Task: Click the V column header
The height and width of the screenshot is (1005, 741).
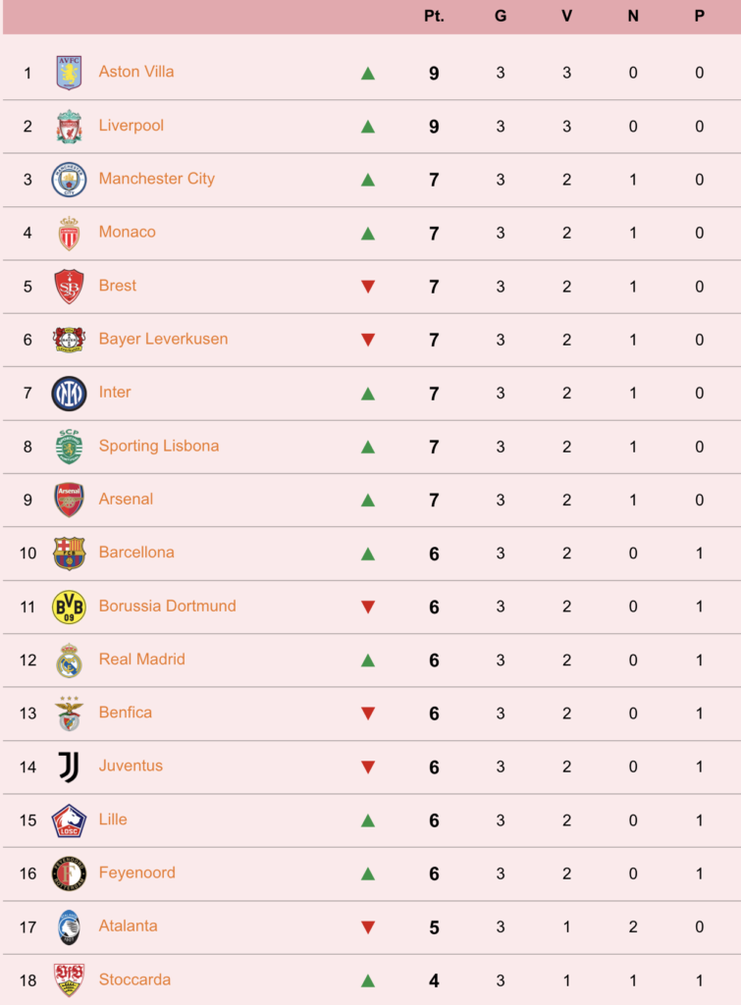Action: click(566, 16)
